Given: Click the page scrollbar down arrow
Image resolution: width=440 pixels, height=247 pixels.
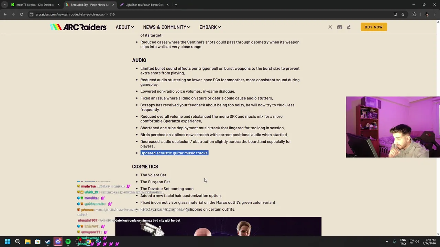Looking at the screenshot, I should tap(438, 234).
